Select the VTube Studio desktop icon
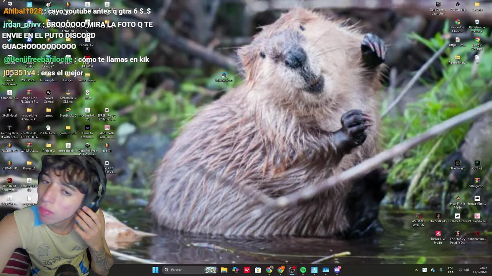Image resolution: width=492 pixels, height=276 pixels. tap(477, 218)
